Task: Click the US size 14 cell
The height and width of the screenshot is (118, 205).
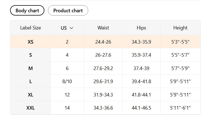Action: [67, 108]
